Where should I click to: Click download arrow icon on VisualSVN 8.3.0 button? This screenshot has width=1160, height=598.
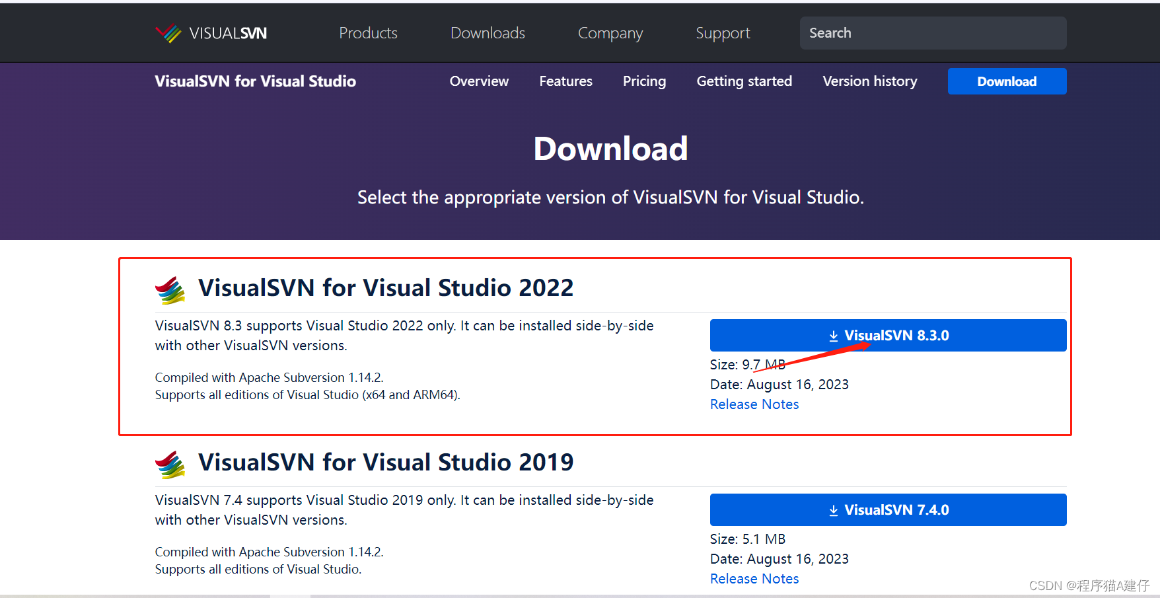point(834,336)
